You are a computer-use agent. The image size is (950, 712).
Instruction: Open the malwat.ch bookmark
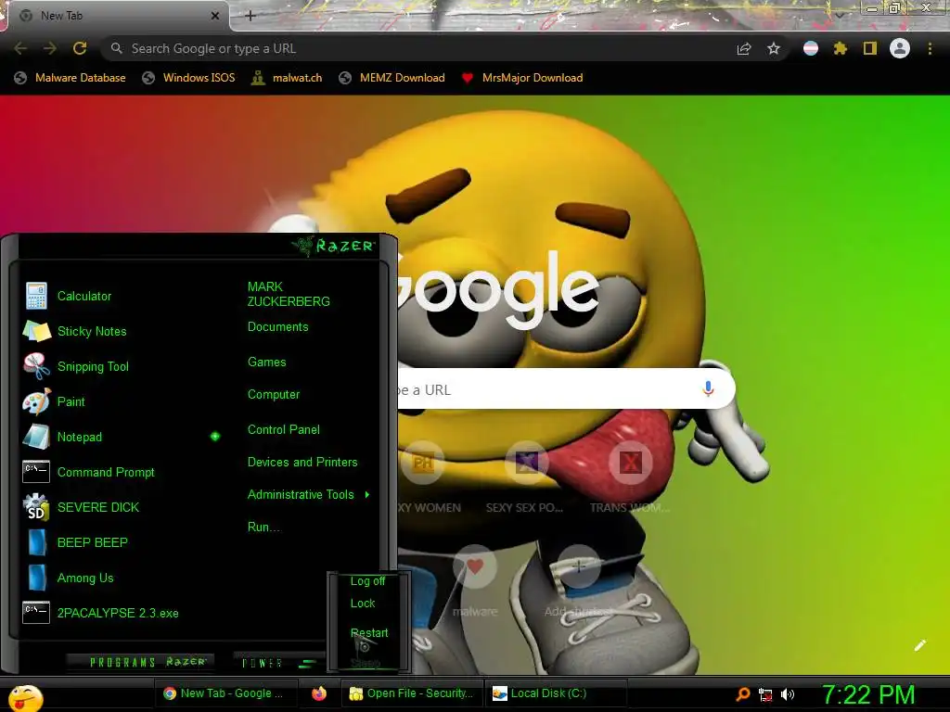tap(287, 78)
